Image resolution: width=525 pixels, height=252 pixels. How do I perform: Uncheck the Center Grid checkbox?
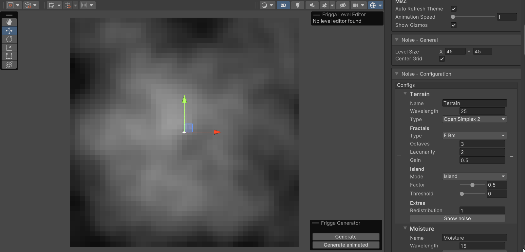coord(442,59)
